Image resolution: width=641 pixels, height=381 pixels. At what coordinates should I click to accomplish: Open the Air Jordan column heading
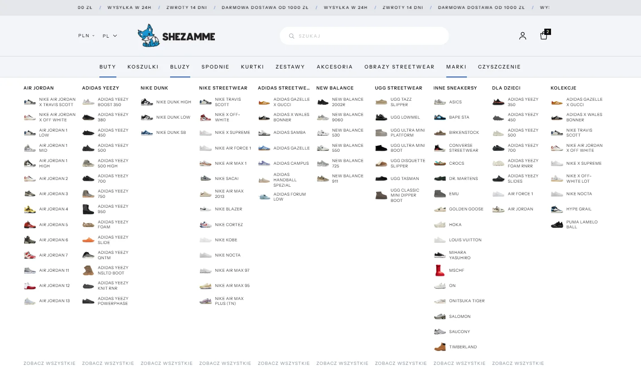(38, 88)
